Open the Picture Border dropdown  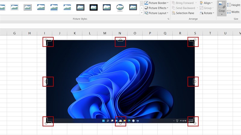click(156, 3)
